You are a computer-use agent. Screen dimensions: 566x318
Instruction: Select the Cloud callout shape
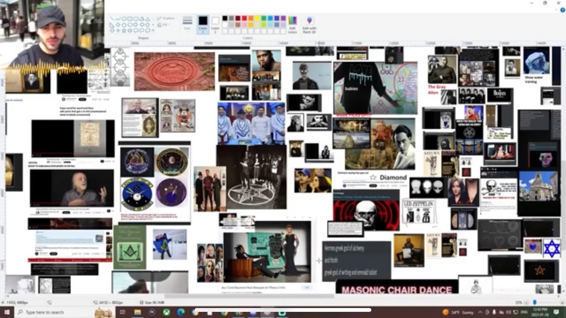[147, 30]
